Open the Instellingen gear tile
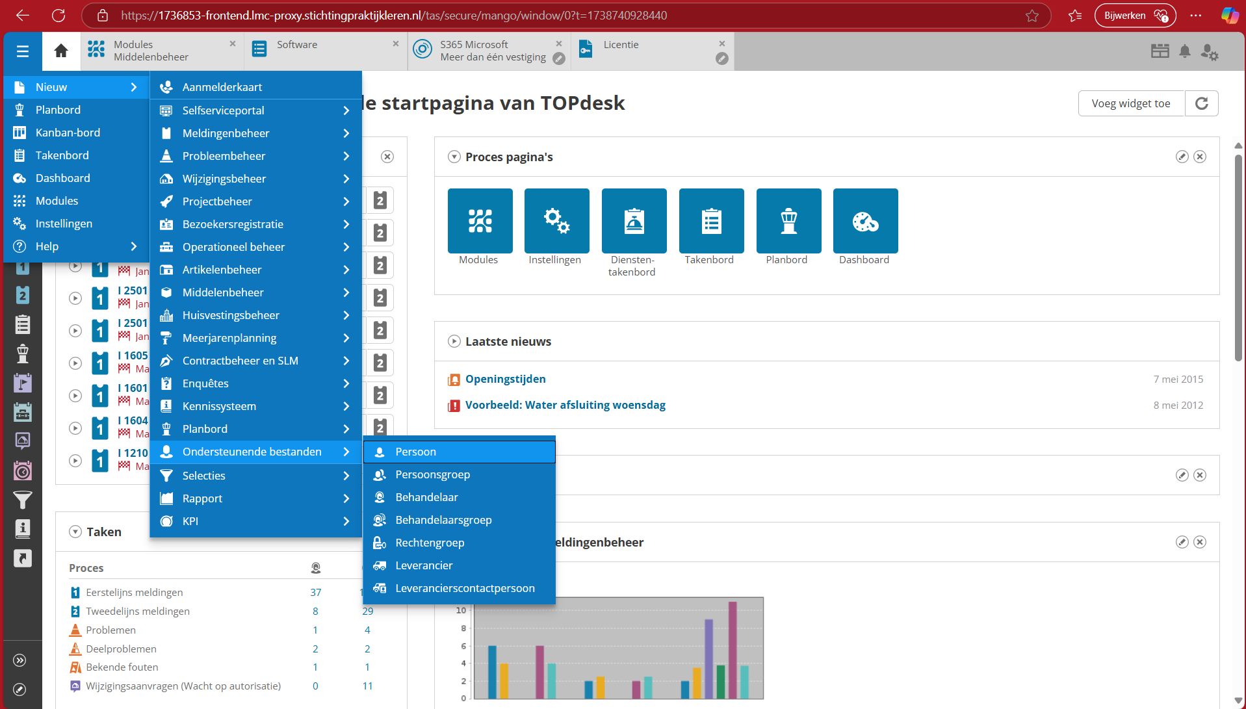This screenshot has width=1246, height=709. pos(556,221)
